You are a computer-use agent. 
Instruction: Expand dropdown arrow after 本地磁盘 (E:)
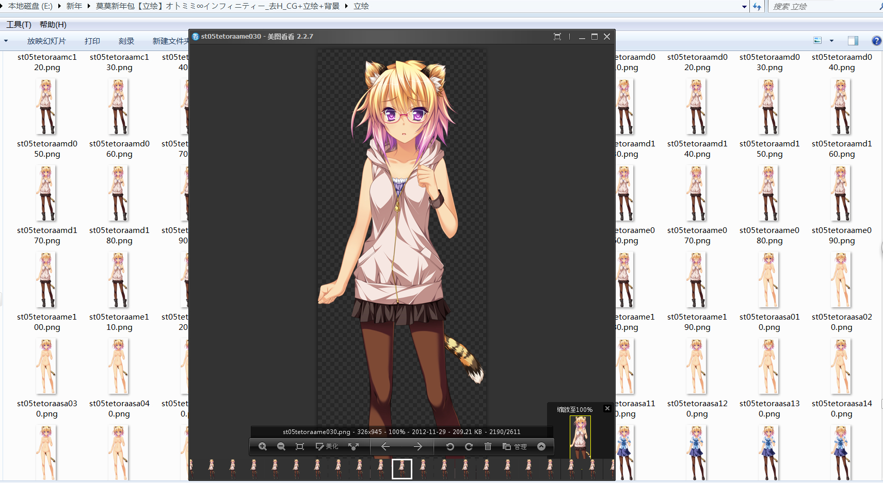(x=59, y=6)
